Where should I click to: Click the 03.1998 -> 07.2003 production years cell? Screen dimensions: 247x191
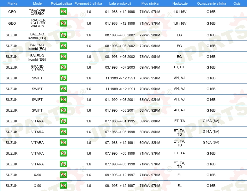pyautogui.click(x=120, y=67)
